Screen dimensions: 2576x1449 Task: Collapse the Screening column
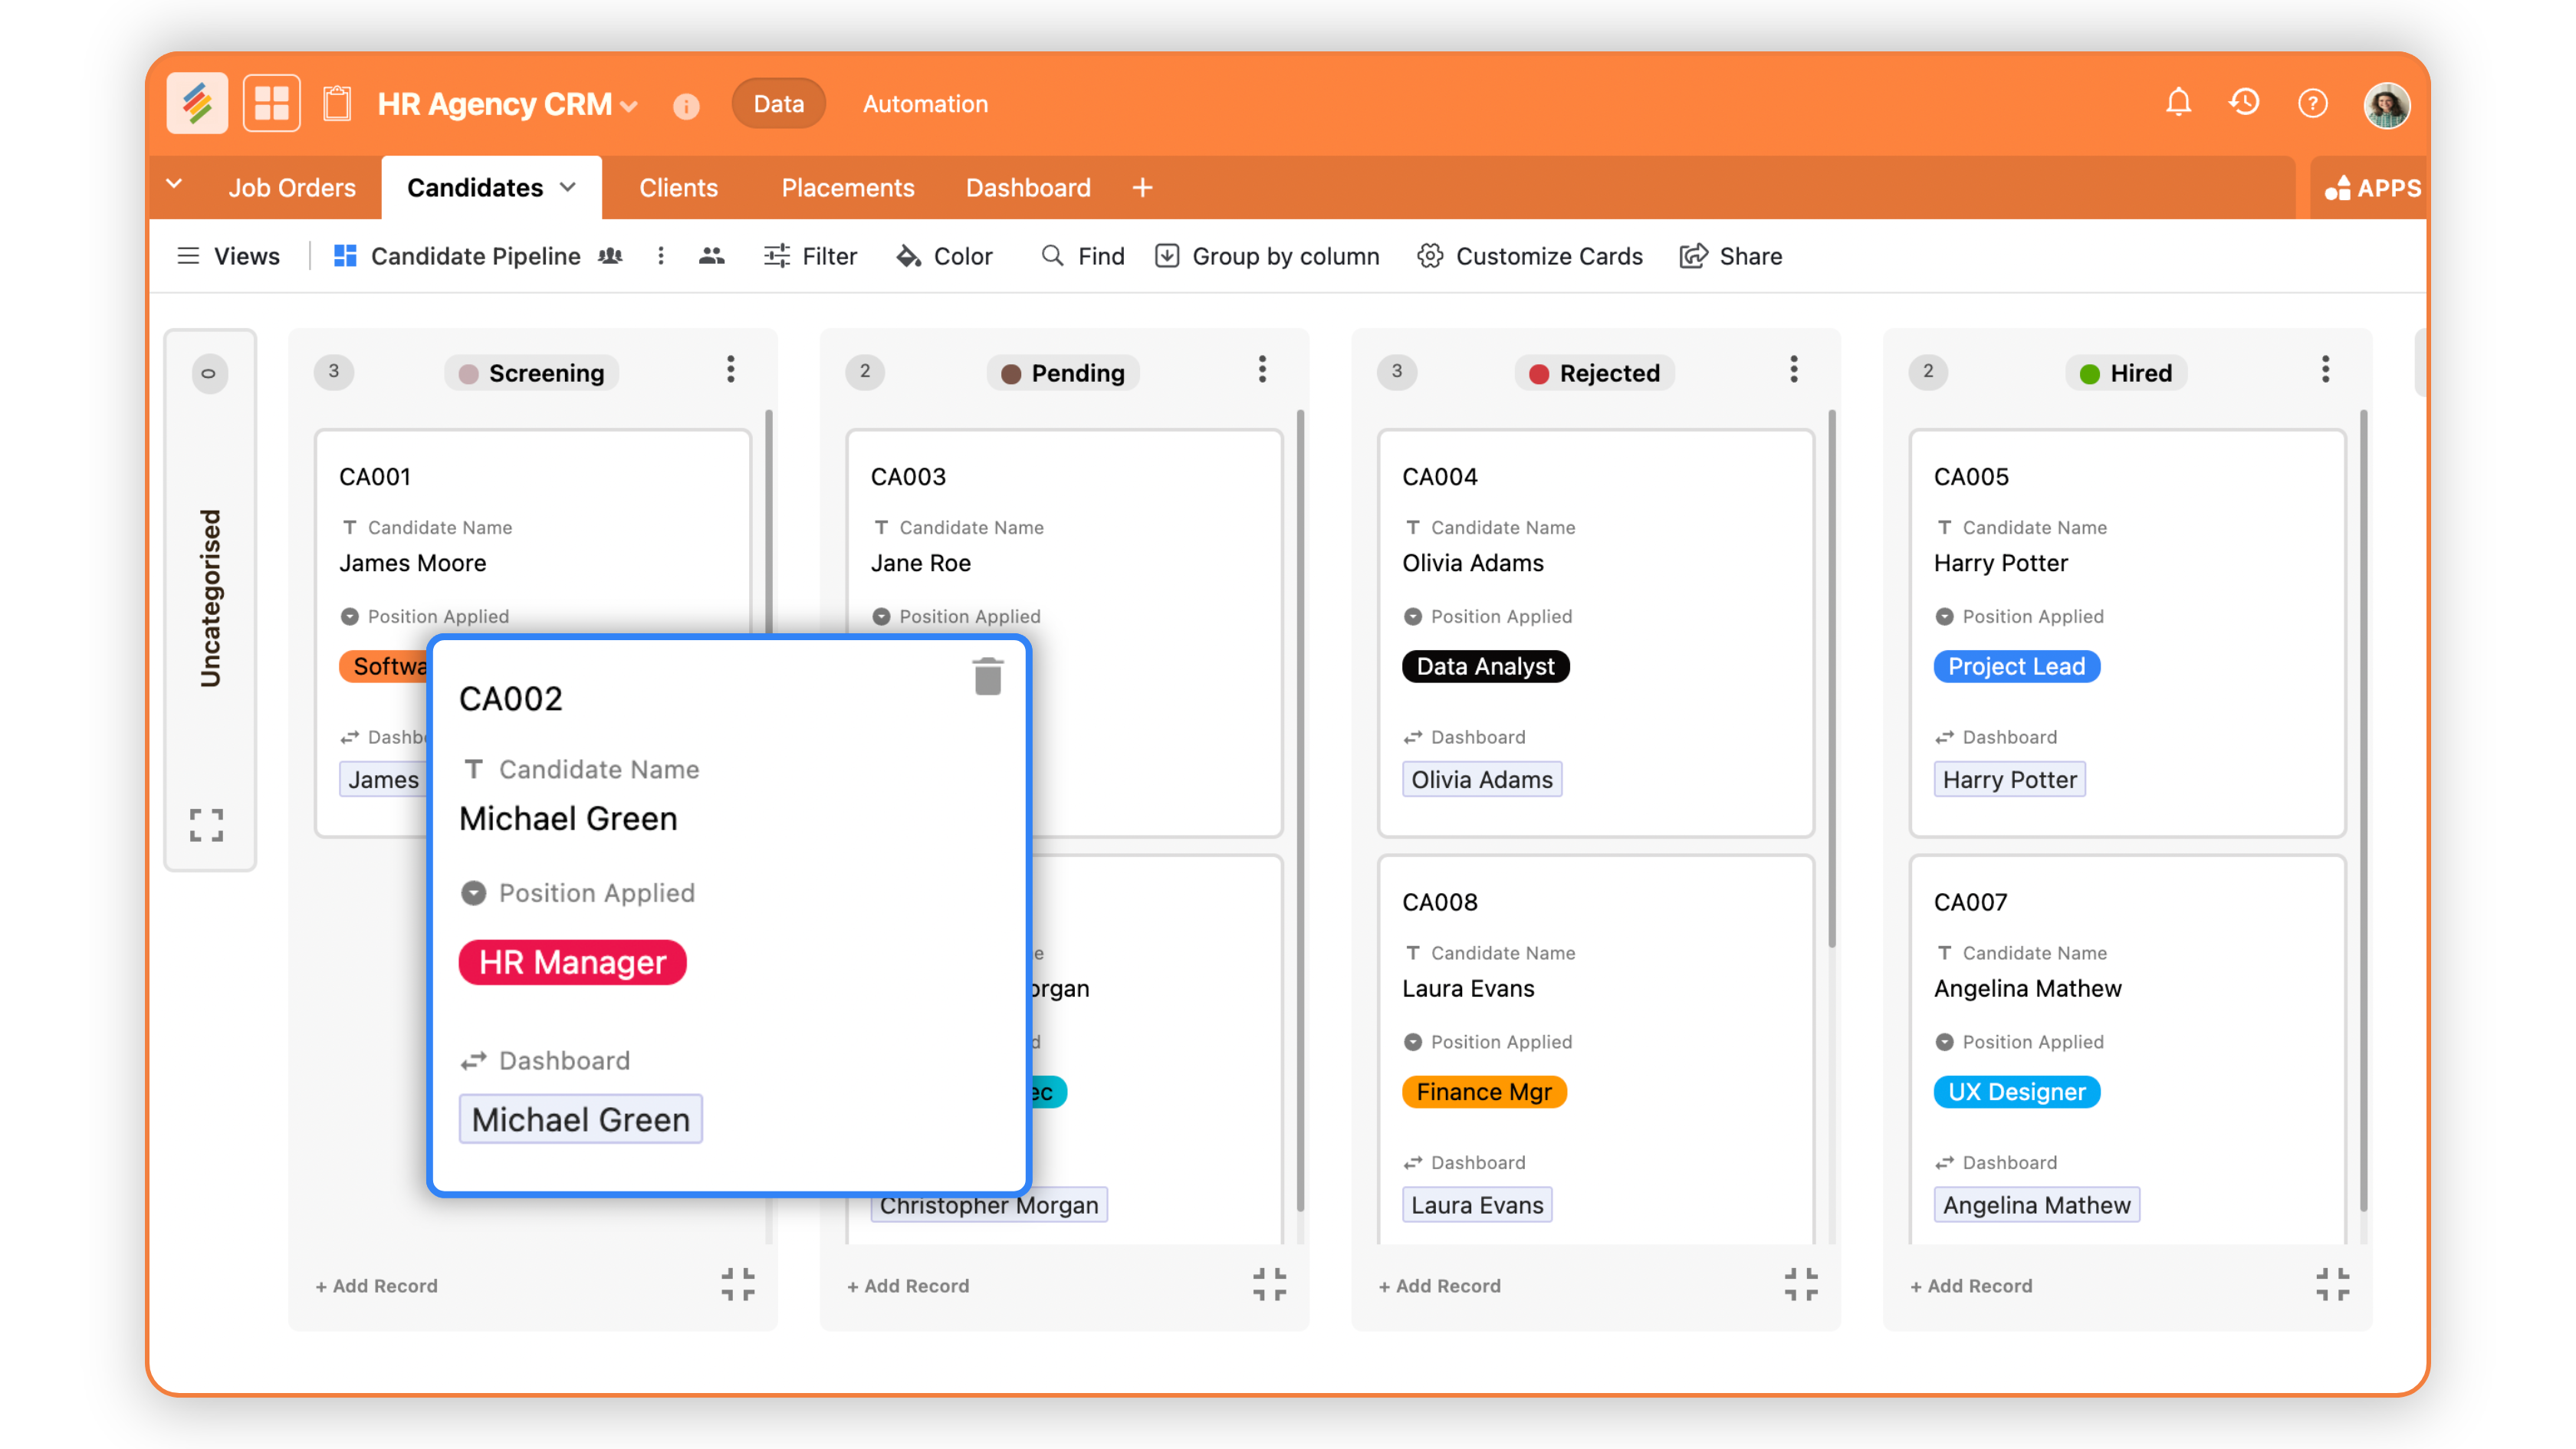[x=738, y=1284]
